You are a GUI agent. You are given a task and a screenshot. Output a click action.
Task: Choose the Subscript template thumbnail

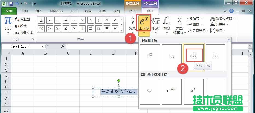point(172,57)
